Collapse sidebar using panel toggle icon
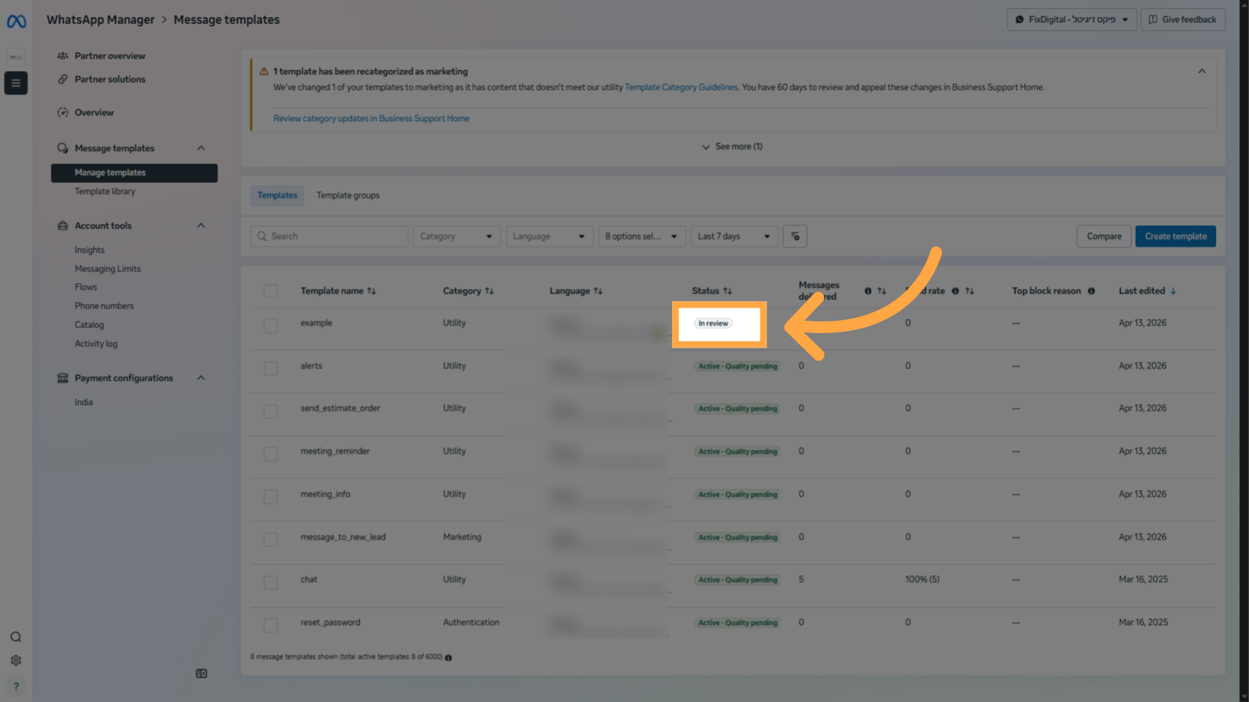Viewport: 1249px width, 702px height. (x=202, y=673)
